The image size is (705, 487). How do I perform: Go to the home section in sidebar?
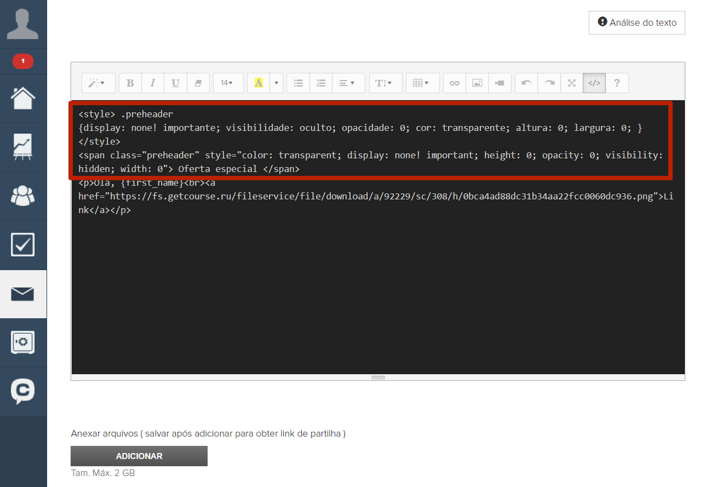click(x=23, y=98)
